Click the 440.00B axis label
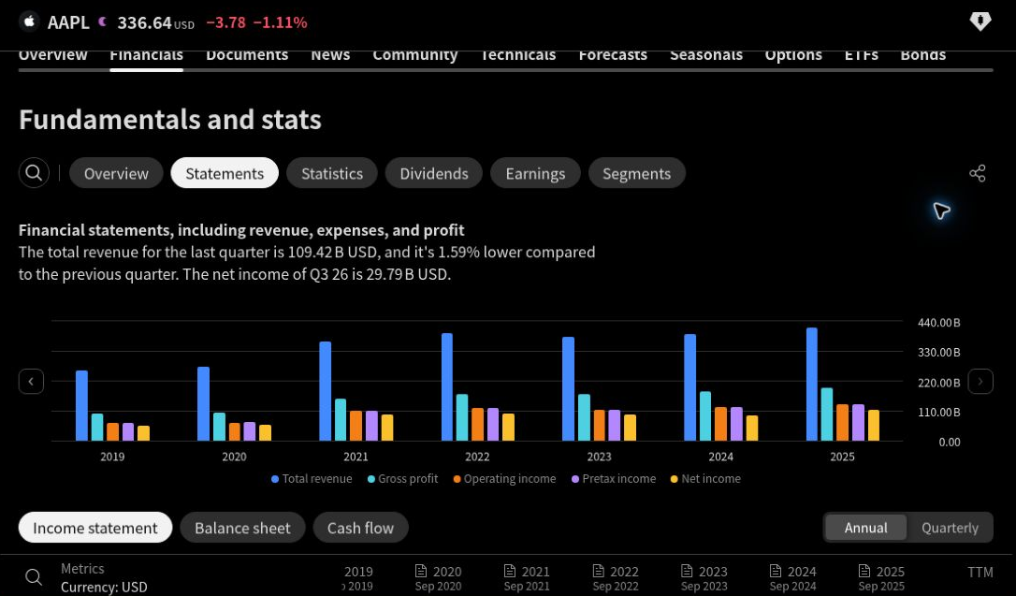This screenshot has width=1016, height=596. tap(939, 323)
